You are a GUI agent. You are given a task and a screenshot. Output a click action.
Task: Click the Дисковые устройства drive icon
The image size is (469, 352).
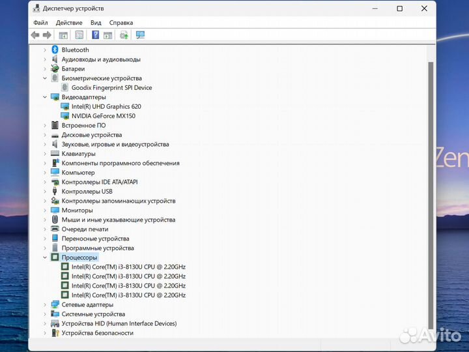(x=55, y=136)
